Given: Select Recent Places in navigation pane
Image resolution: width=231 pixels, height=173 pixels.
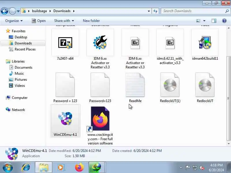Looking at the screenshot, I should point(25,49).
